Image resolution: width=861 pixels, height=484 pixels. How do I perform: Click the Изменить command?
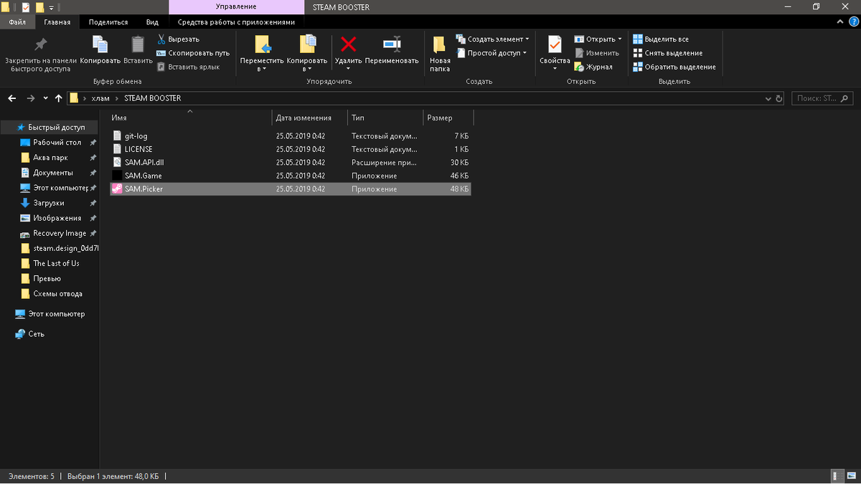tap(596, 53)
